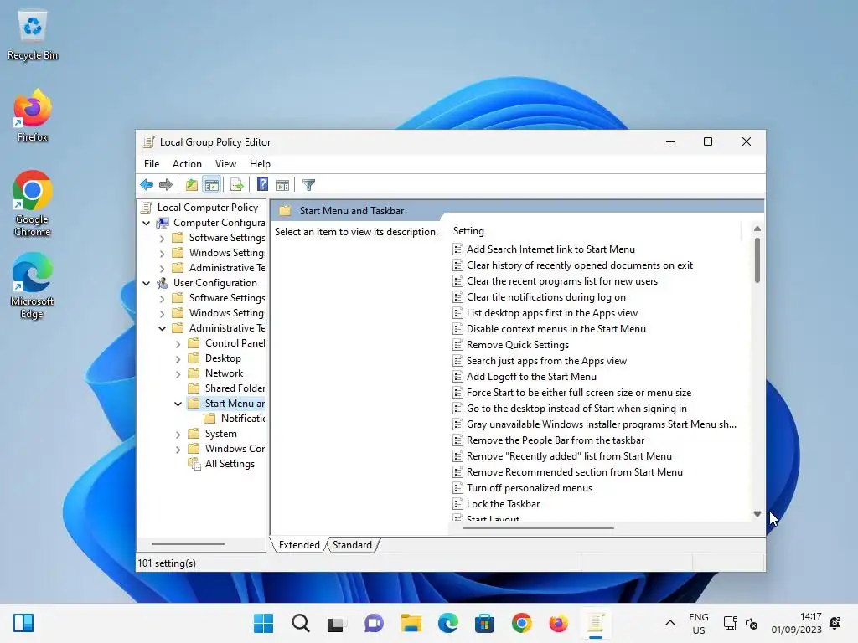This screenshot has height=643, width=858.
Task: Open Help via the question mark icon
Action: tap(262, 185)
